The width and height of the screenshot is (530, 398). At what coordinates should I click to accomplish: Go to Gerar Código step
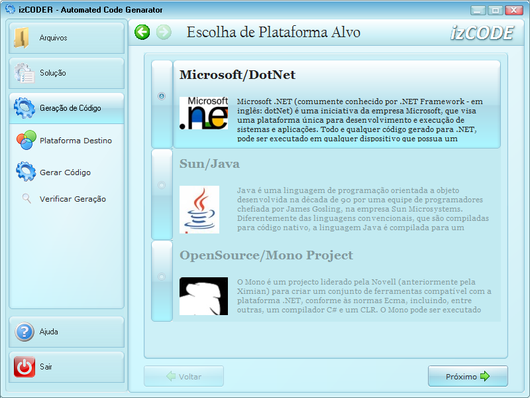[x=65, y=172]
